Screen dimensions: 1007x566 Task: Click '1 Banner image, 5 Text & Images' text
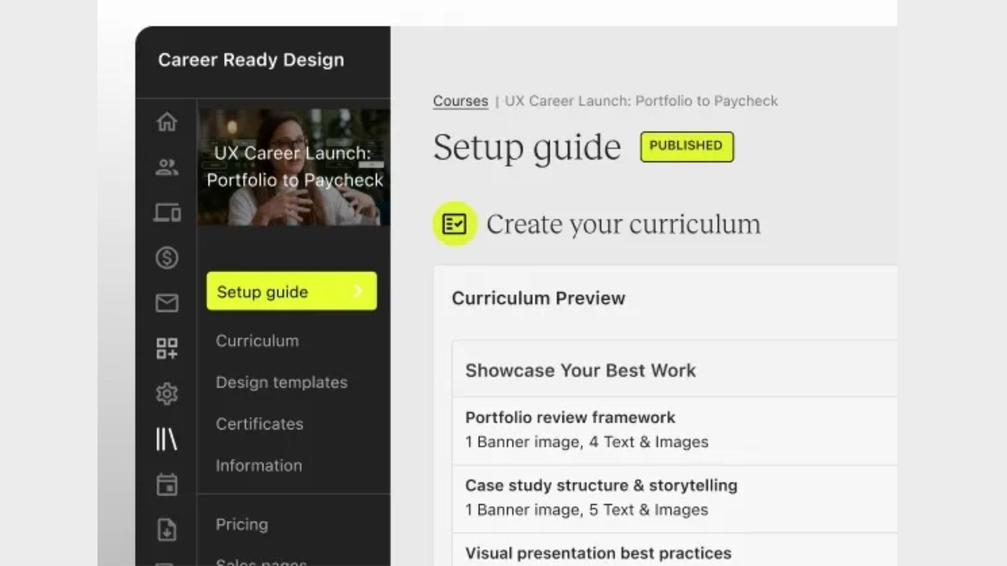click(587, 509)
